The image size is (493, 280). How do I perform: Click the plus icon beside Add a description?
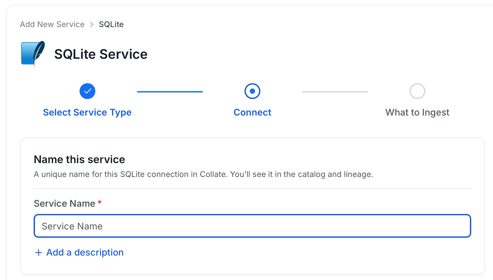coord(39,253)
